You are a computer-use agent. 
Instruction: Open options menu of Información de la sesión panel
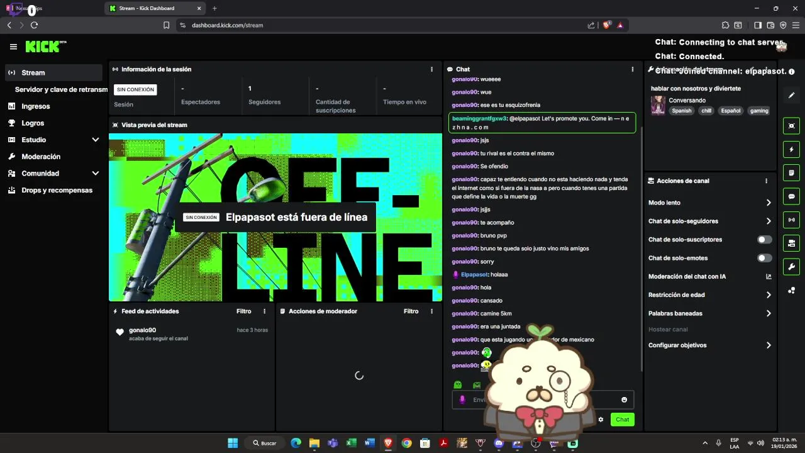point(431,69)
